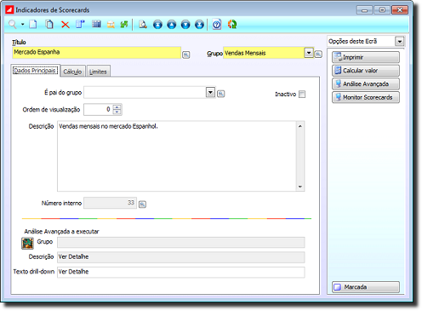Image resolution: width=422 pixels, height=311 pixels.
Task: Increase Ordem de visualização with up arrow
Action: click(117, 107)
